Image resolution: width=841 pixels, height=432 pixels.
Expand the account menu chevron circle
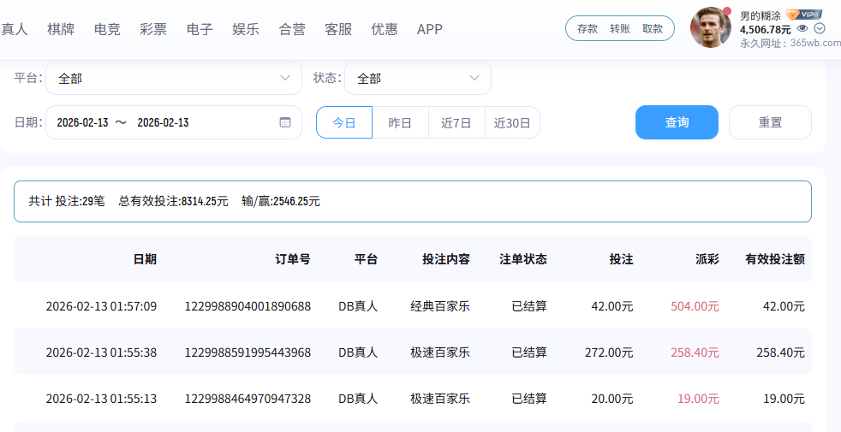(x=820, y=29)
